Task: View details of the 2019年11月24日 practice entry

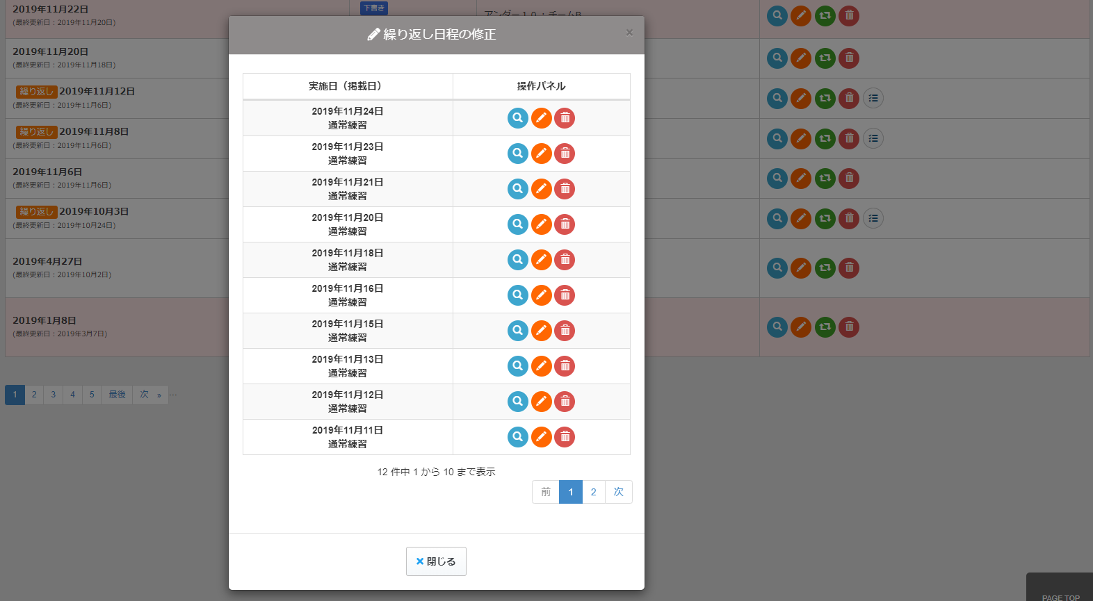Action: (x=517, y=118)
